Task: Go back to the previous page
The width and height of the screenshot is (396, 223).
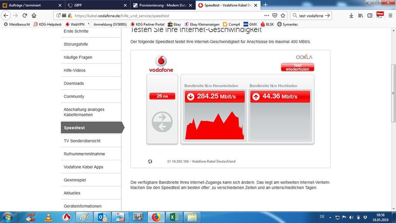Action: tap(6, 15)
